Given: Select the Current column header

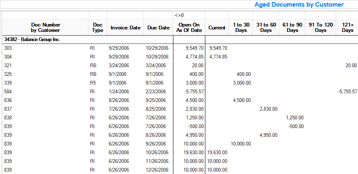Looking at the screenshot, I should coord(217,28).
